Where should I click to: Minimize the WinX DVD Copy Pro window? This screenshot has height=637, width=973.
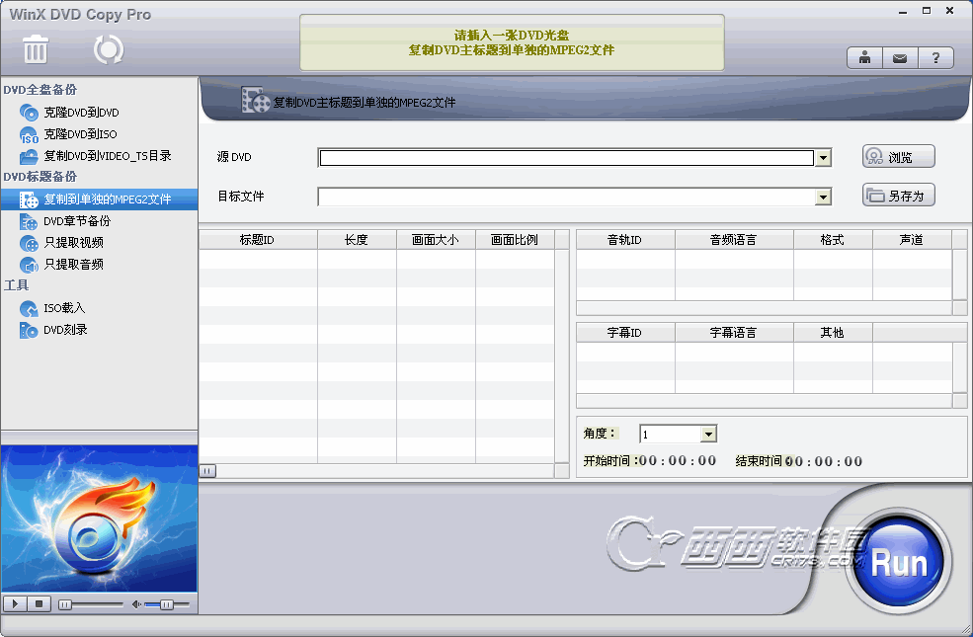point(903,11)
